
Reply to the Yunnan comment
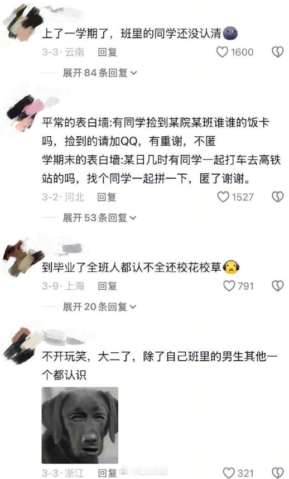[107, 52]
